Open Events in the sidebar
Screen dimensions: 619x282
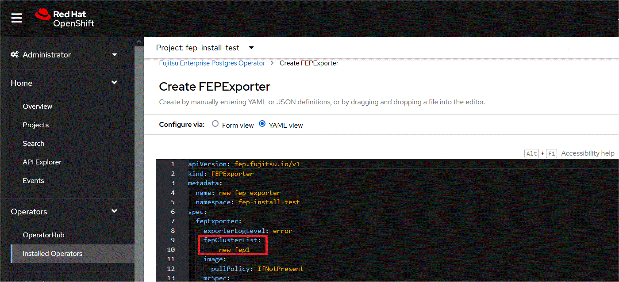[34, 181]
